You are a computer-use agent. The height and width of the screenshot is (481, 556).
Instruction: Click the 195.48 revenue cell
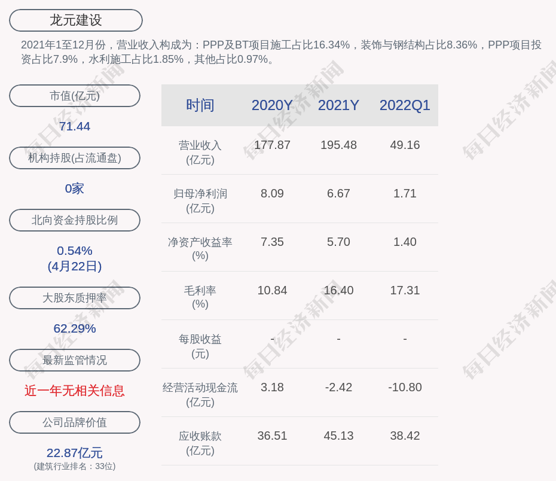click(338, 145)
